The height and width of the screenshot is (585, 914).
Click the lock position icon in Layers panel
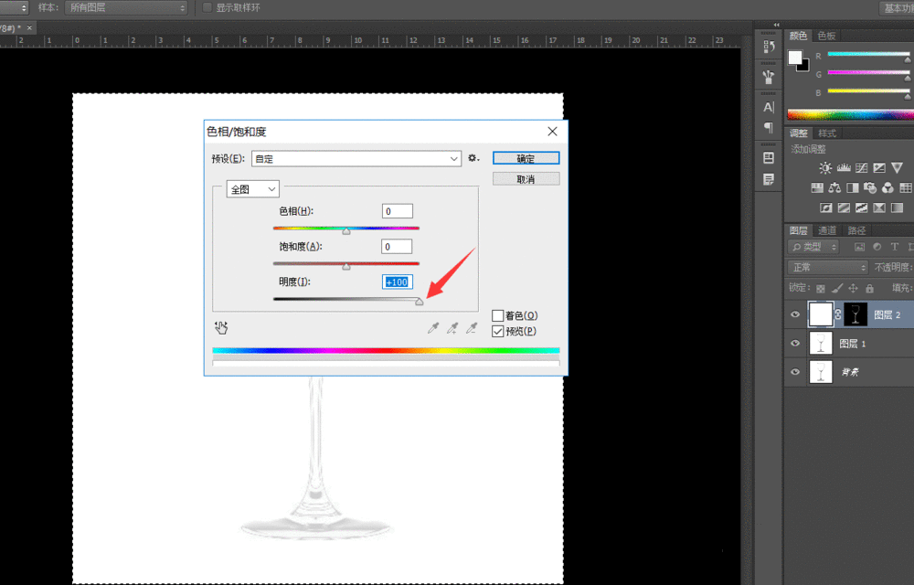coord(853,287)
